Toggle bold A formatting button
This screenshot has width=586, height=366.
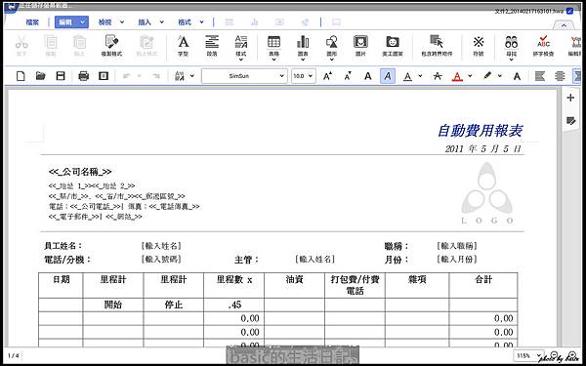tap(368, 76)
